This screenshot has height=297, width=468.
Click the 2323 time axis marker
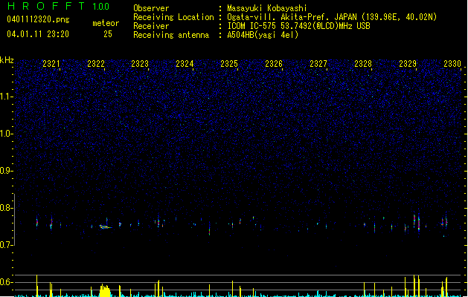click(x=140, y=64)
